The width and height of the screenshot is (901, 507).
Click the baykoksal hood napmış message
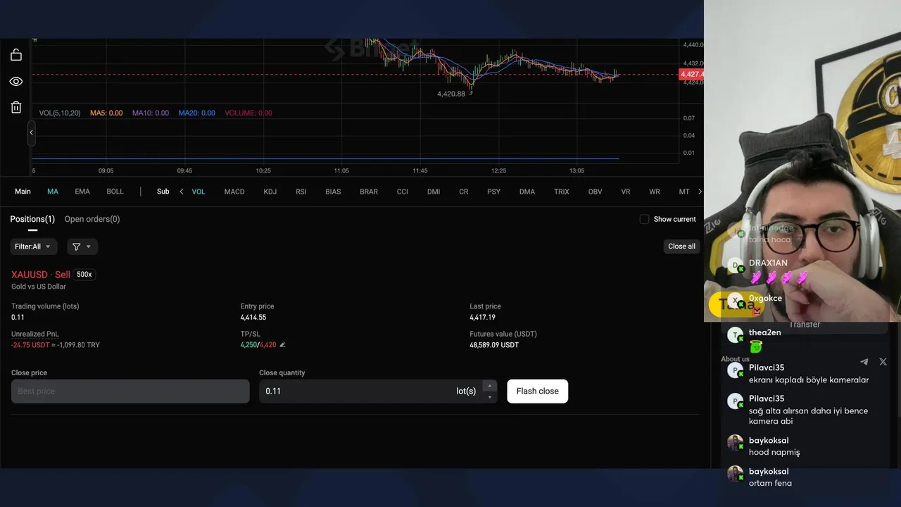click(x=774, y=452)
